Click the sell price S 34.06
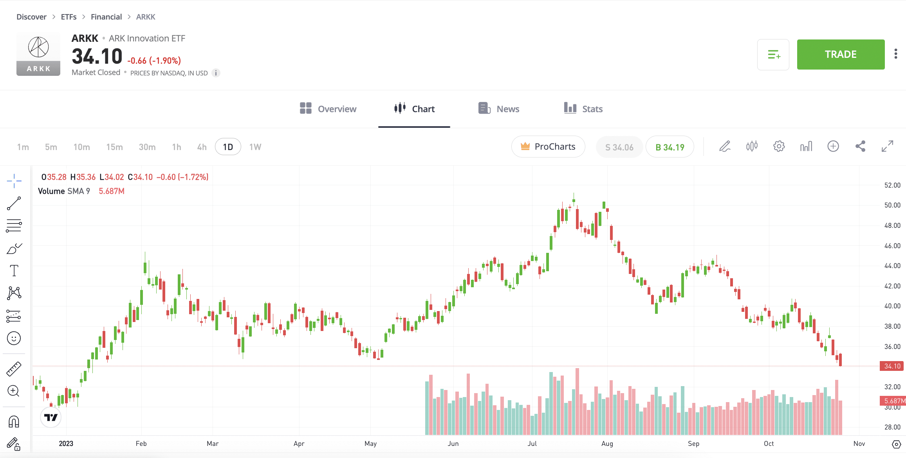Screen dimensions: 906x458 pyautogui.click(x=619, y=147)
